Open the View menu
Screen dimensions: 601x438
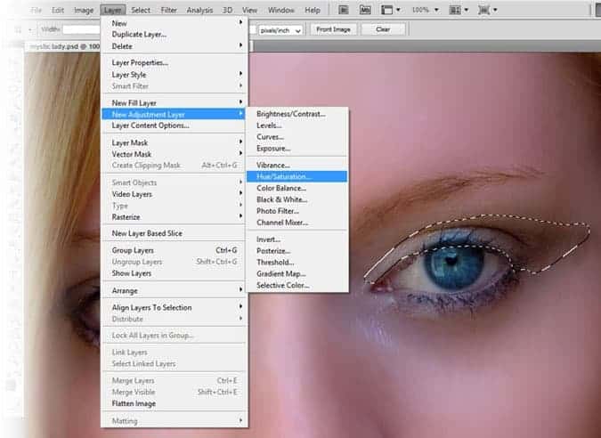click(250, 11)
